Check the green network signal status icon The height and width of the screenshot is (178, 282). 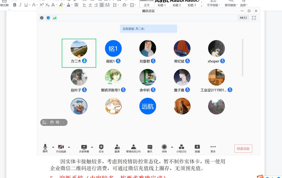pos(55,18)
